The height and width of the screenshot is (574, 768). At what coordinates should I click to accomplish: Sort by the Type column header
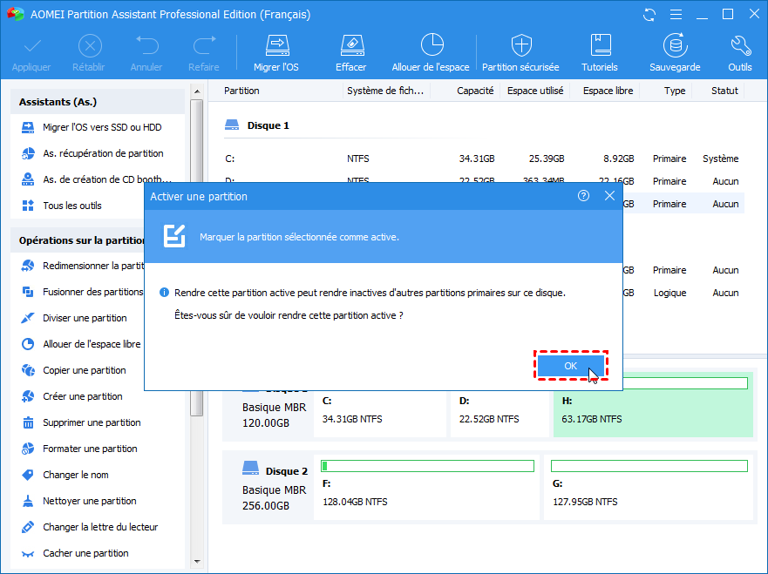coord(675,91)
